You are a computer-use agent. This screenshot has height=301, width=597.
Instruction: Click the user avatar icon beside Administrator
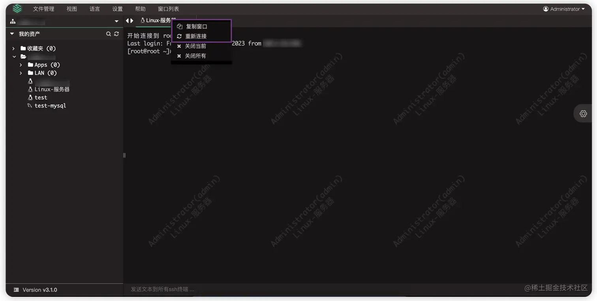546,9
